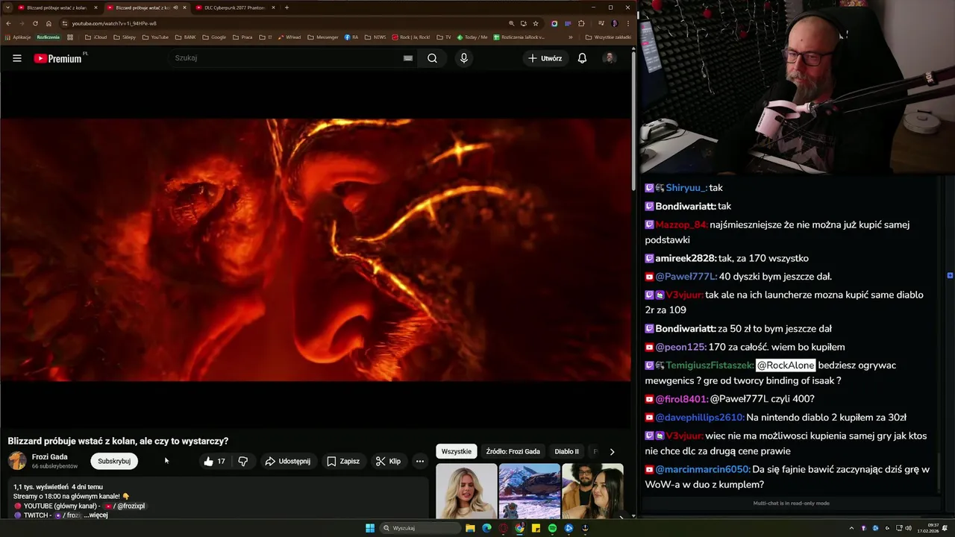
Task: Open snowy mountain recommended video thumbnail
Action: [529, 490]
